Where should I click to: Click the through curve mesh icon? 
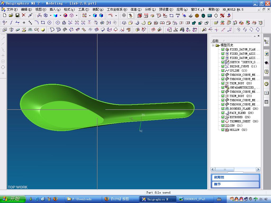[x=65, y=30]
